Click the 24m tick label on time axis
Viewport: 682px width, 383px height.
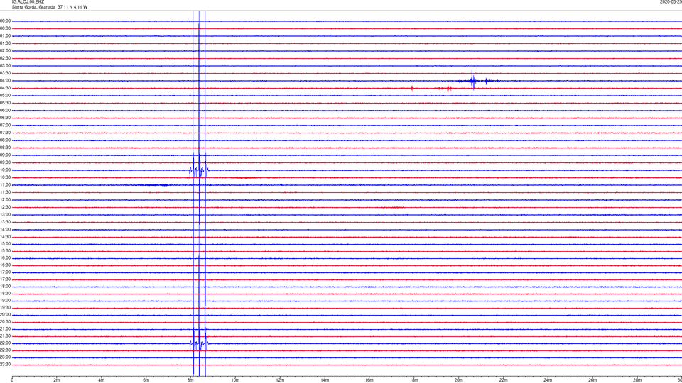click(x=548, y=380)
